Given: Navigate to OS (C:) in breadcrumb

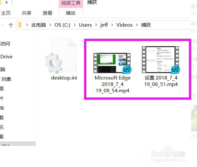Looking at the screenshot, I should (62, 25).
